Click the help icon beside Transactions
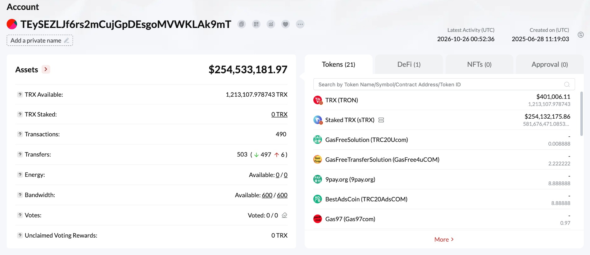The width and height of the screenshot is (590, 255). (20, 134)
